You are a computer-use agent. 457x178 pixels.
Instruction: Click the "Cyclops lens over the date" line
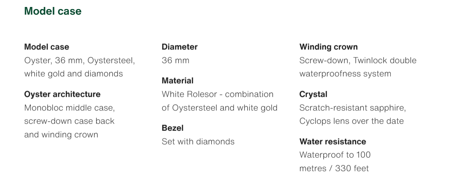coord(351,121)
